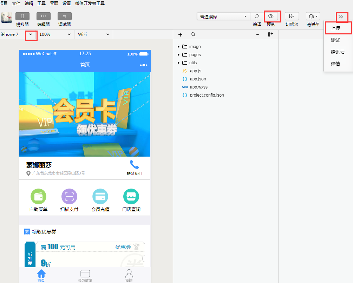Screen dimensions: 353x283
Task: Click the store address text
Action: [59, 173]
